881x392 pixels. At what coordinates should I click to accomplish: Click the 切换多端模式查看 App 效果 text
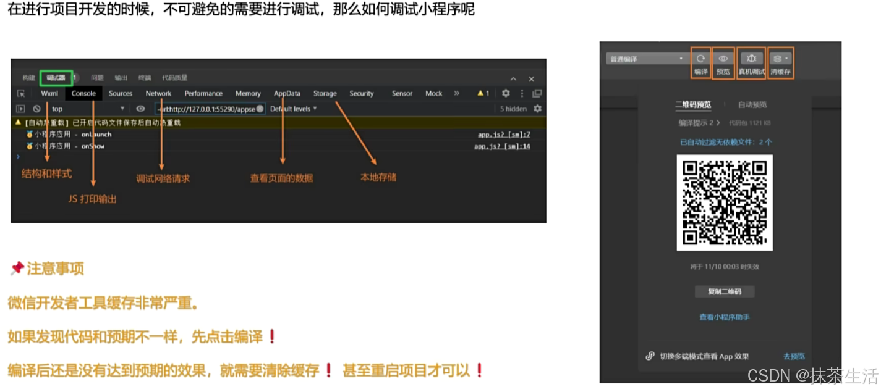click(x=704, y=356)
